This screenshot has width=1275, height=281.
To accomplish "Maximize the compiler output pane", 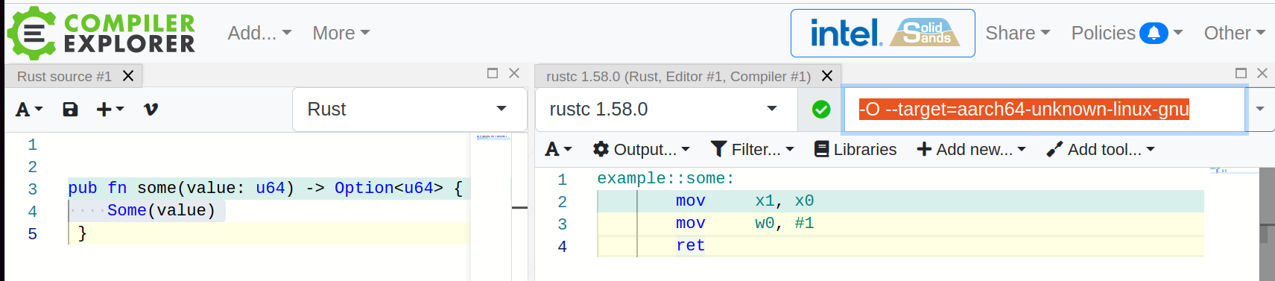I will coord(1241,73).
